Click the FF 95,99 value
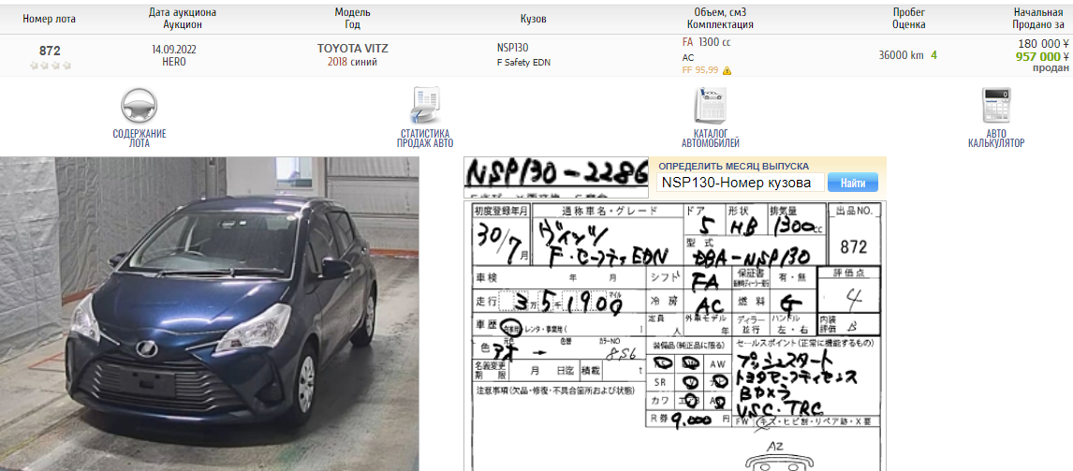The height and width of the screenshot is (471, 1073). [700, 70]
